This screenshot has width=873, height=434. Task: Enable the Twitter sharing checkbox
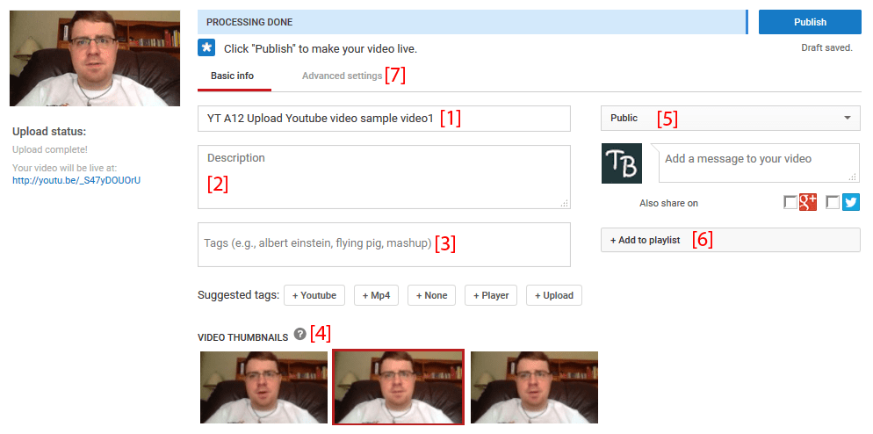pyautogui.click(x=833, y=203)
